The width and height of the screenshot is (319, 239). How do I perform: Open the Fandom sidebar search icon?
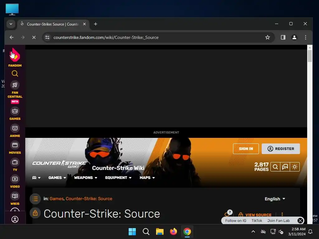(x=15, y=73)
